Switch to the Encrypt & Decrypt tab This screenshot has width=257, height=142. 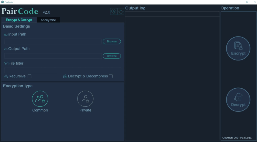pyautogui.click(x=19, y=20)
